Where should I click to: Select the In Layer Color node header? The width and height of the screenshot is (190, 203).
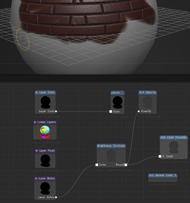pos(45,92)
